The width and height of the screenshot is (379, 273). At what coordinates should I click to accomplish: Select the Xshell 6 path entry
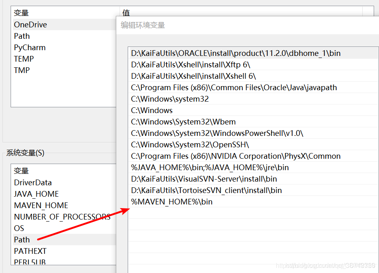tap(253, 76)
